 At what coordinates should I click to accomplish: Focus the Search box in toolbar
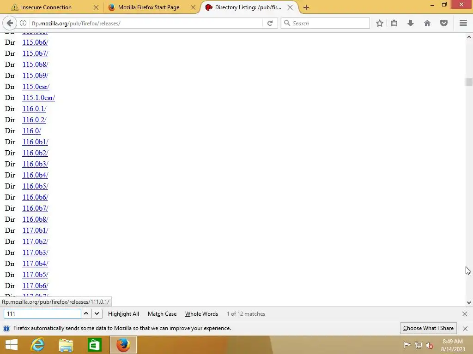[325, 23]
